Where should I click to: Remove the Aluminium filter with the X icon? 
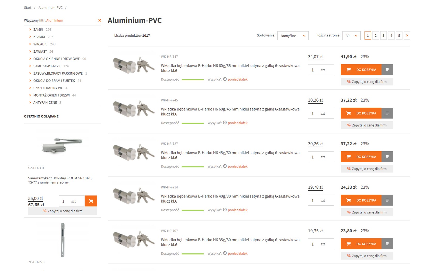(99, 20)
